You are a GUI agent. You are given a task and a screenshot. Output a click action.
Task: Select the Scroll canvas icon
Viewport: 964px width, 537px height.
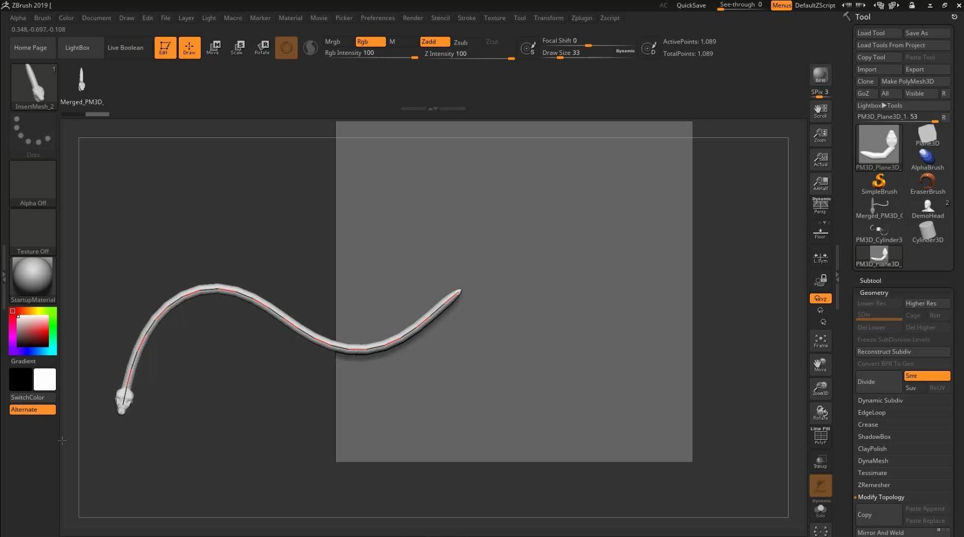pos(820,111)
